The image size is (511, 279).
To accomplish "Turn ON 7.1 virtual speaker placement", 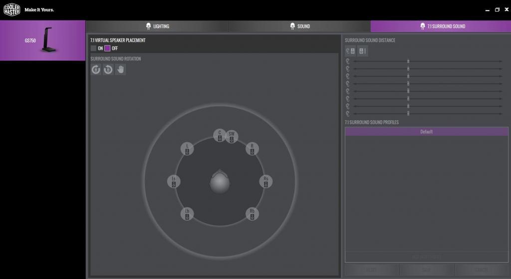I will (94, 48).
